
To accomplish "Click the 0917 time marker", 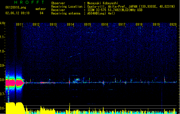I will tap(122, 25).
